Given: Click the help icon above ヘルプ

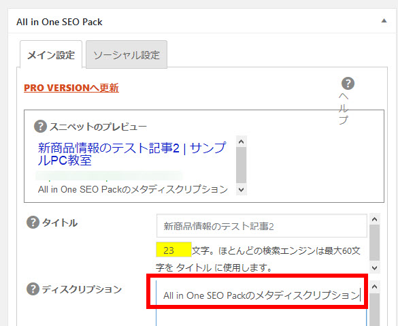Looking at the screenshot, I should click(x=348, y=84).
